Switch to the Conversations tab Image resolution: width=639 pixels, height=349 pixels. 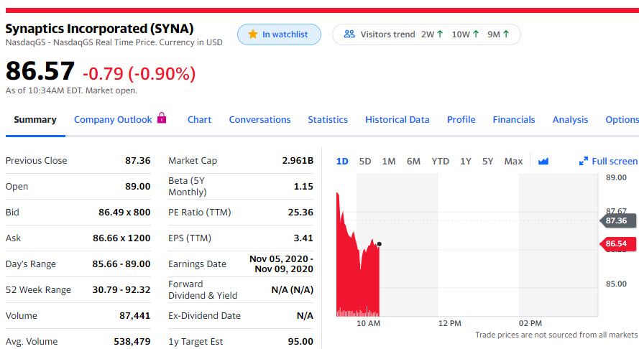pyautogui.click(x=259, y=120)
